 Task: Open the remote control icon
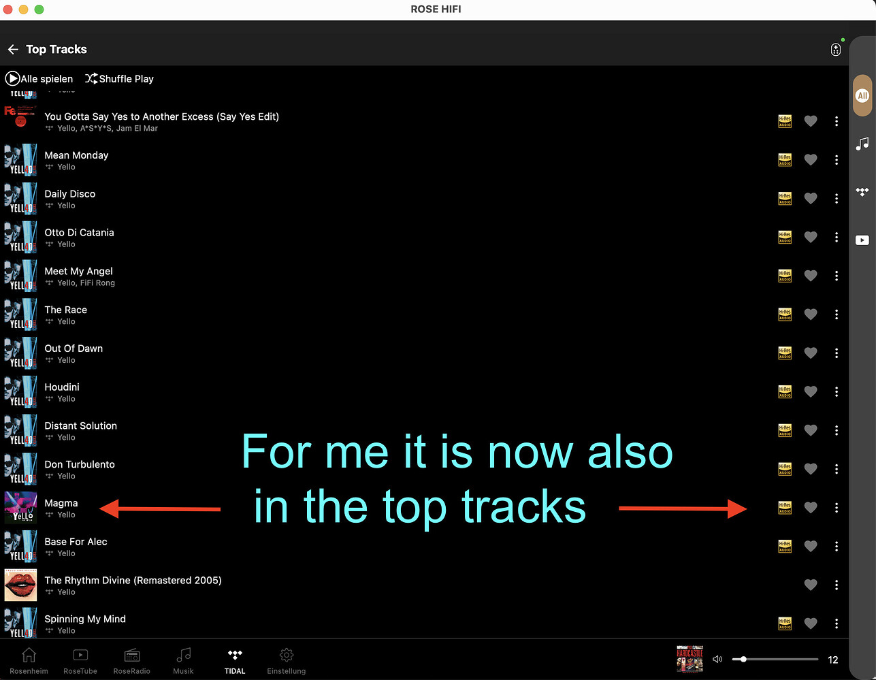[836, 50]
